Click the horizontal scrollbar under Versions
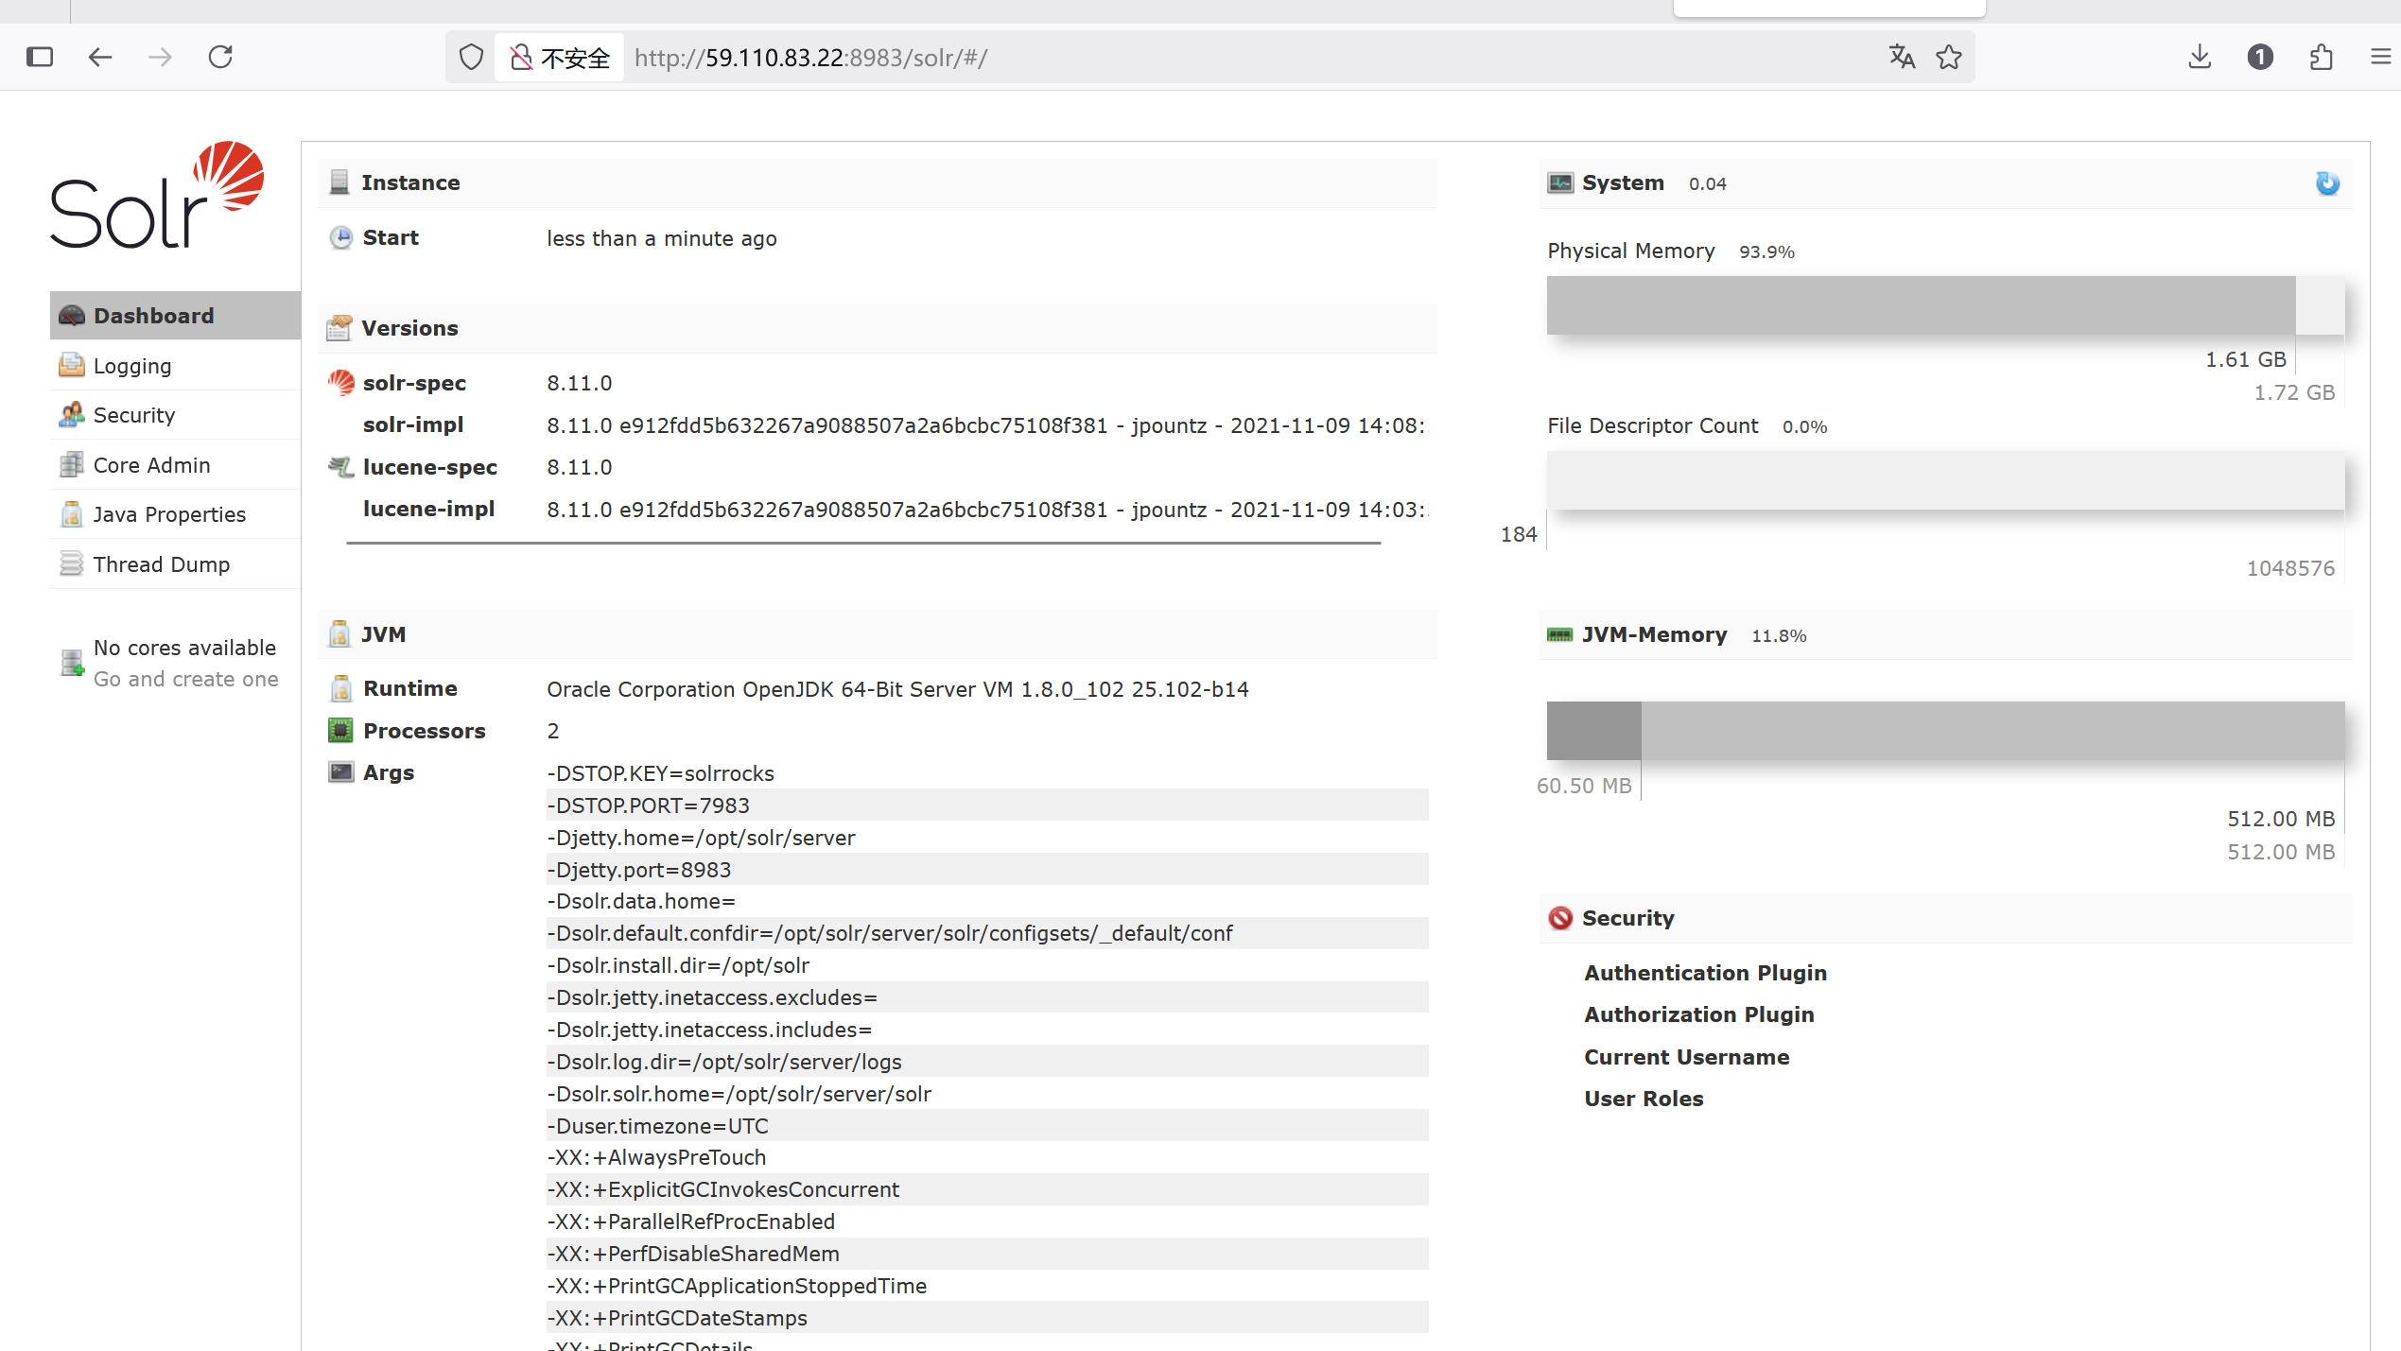 pos(863,543)
